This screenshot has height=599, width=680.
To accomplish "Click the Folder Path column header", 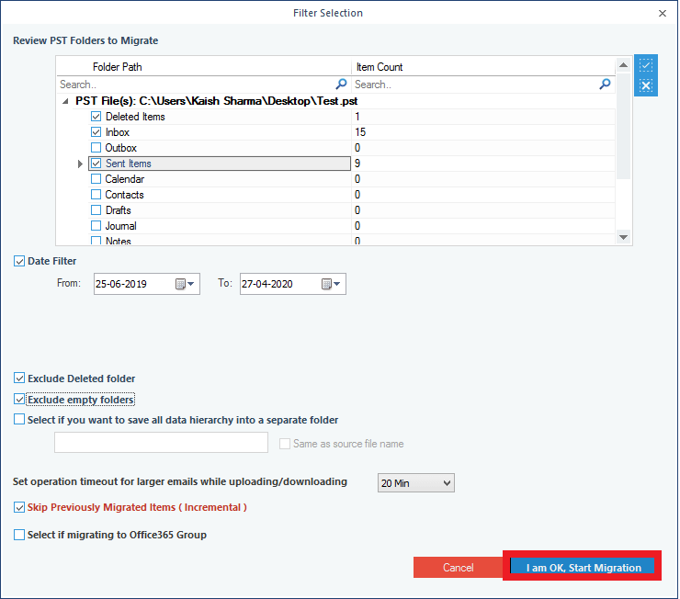I will tap(117, 67).
